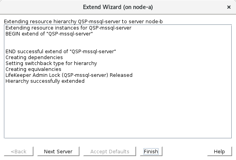
Task: Close the Extend Wizard window
Action: [229, 7]
